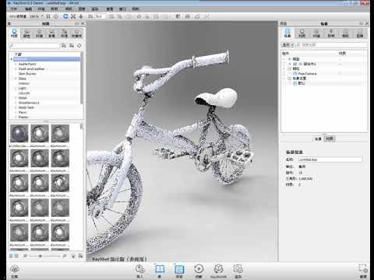Select the Tumble camera tool
The height and width of the screenshot is (280, 374).
[x=65, y=16]
